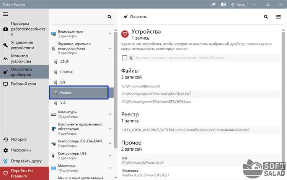This screenshot has height=180, width=287.
Task: Click the Мониторы display icon
Action: [x=54, y=168]
